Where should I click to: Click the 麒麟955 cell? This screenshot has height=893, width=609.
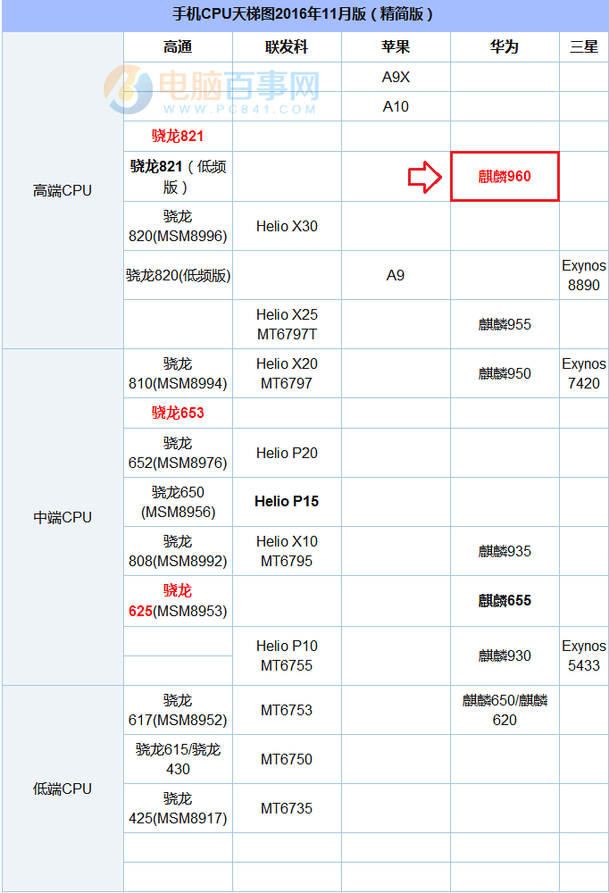coord(505,325)
